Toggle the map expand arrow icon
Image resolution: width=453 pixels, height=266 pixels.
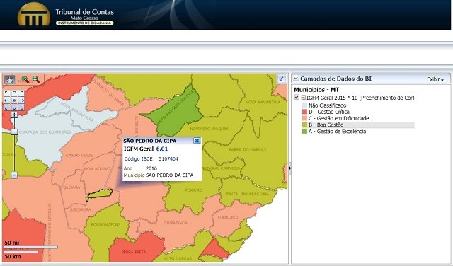tap(282, 79)
